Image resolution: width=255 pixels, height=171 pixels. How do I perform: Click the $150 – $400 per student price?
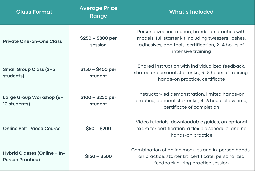pos(98,73)
